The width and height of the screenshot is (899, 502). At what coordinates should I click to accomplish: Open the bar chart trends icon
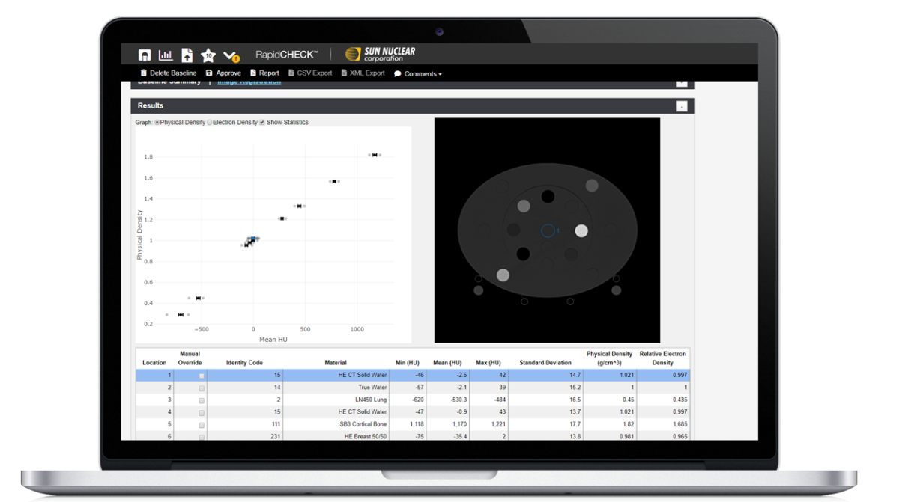[x=166, y=55]
